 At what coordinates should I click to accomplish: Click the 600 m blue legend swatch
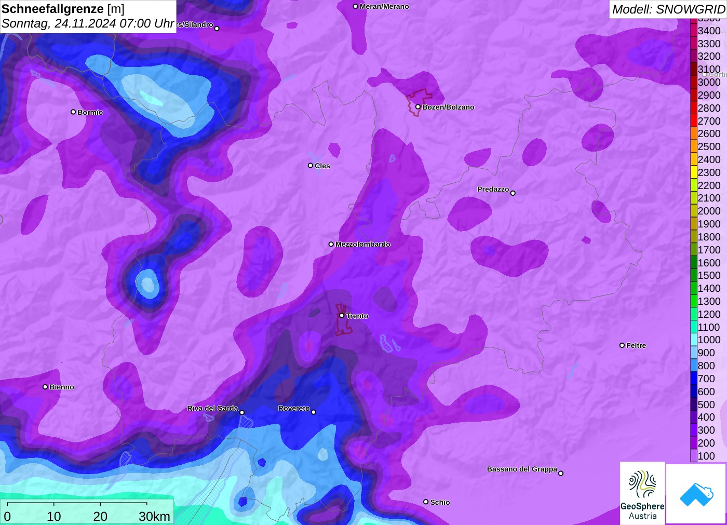694,392
